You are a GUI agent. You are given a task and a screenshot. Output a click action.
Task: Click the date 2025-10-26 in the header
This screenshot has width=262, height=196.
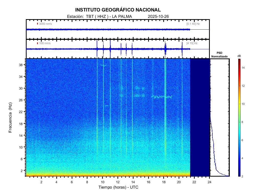[158, 17]
